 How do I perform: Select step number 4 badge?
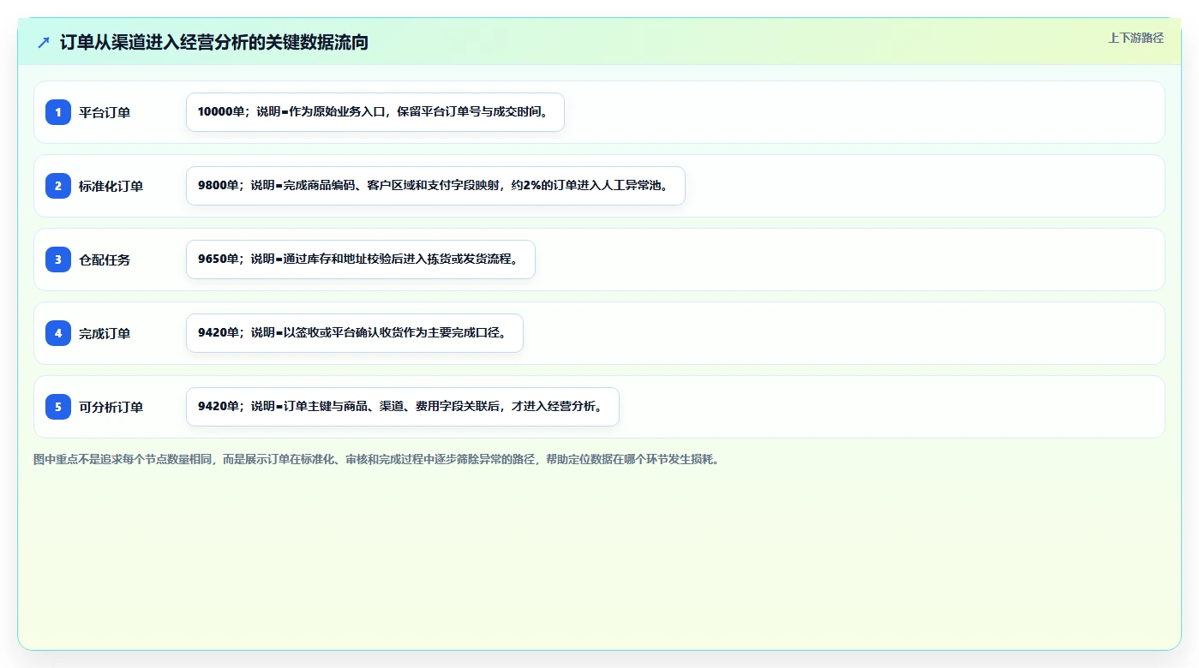coord(58,333)
